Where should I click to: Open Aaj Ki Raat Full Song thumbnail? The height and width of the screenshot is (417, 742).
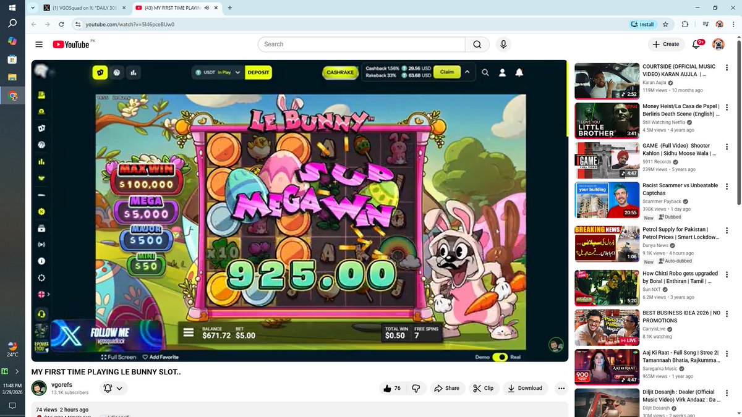click(x=607, y=367)
